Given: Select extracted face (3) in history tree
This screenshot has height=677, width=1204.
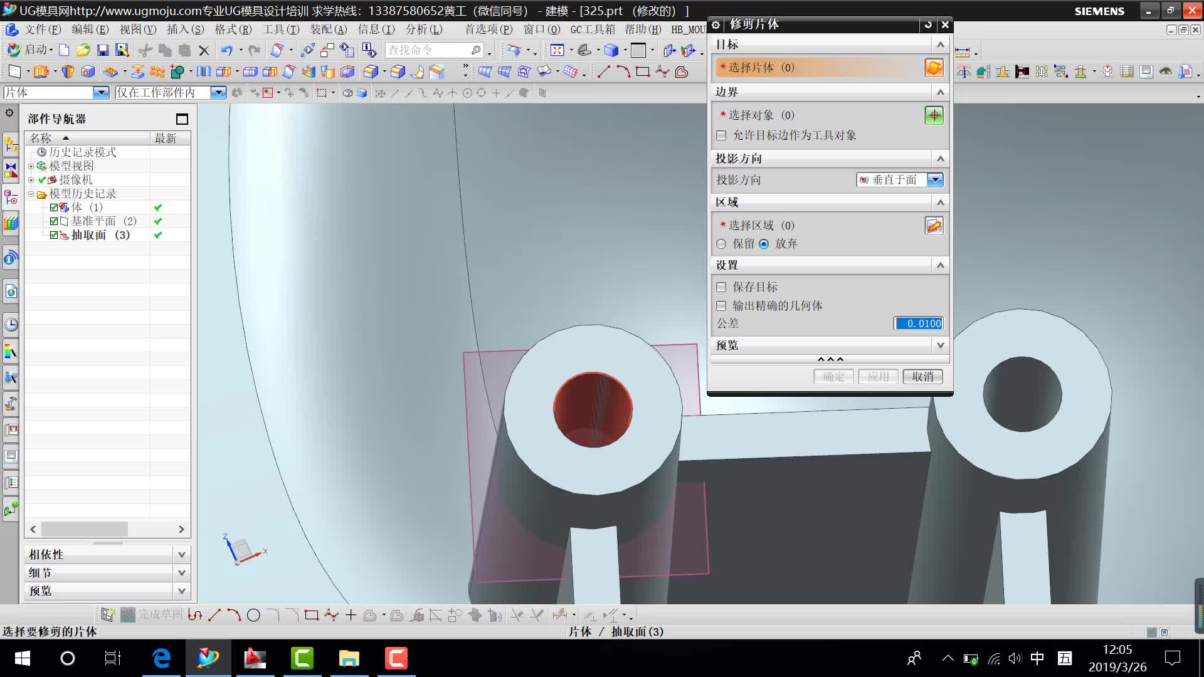Looking at the screenshot, I should [x=100, y=235].
